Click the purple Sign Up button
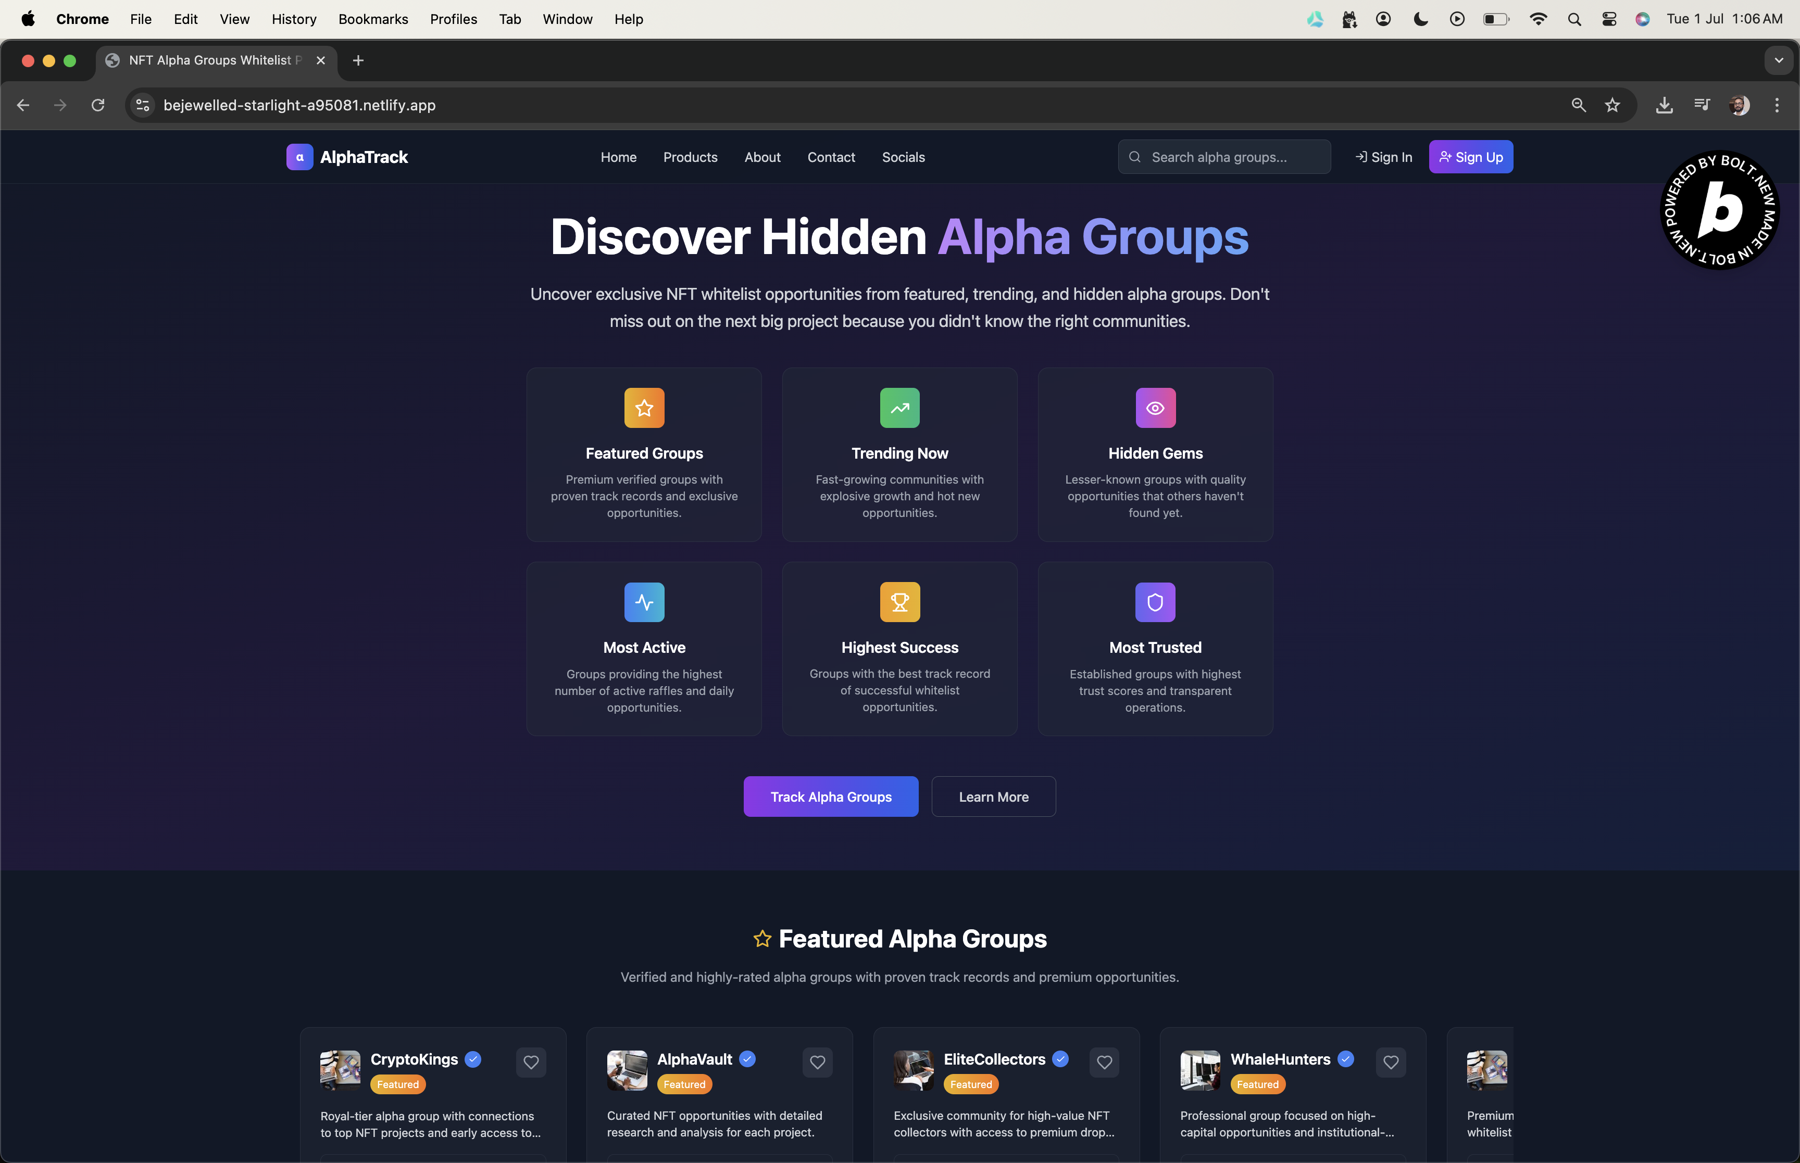The image size is (1800, 1163). (x=1470, y=157)
